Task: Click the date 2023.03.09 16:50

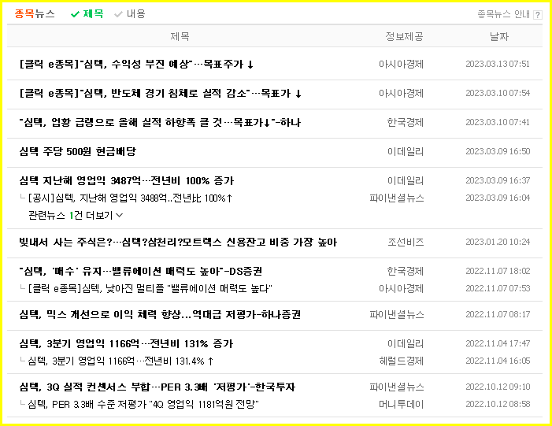Action: [498, 152]
